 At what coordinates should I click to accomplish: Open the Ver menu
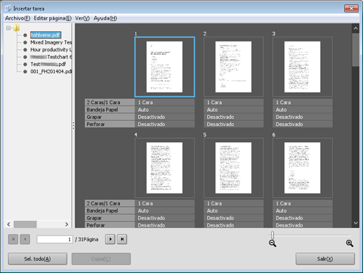pyautogui.click(x=82, y=18)
